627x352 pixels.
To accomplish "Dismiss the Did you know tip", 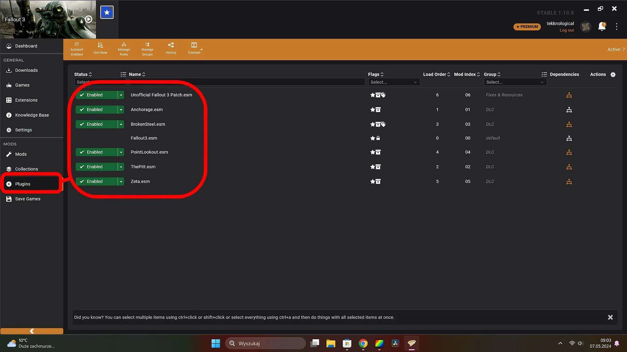I will pyautogui.click(x=610, y=317).
